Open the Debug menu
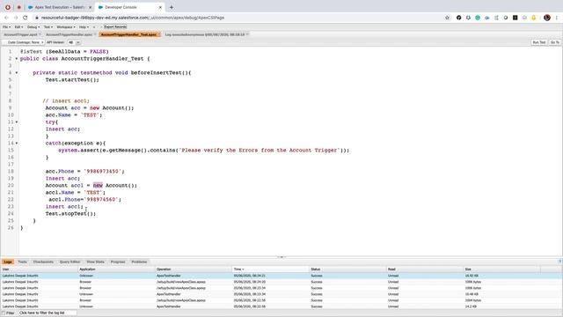Image resolution: width=563 pixels, height=317 pixels. [33, 27]
